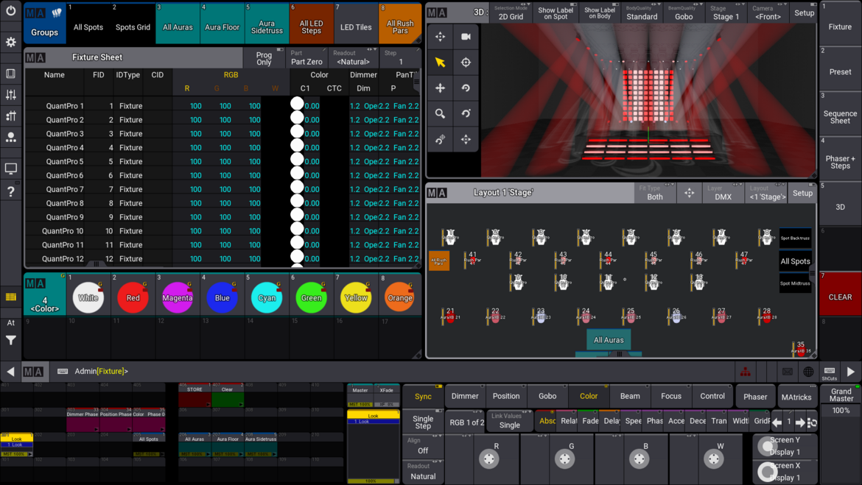Click MAtricks button in encoder bar

click(796, 397)
